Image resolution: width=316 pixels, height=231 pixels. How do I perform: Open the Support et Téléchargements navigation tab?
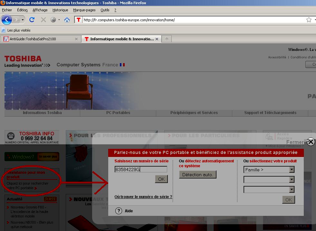click(x=270, y=113)
